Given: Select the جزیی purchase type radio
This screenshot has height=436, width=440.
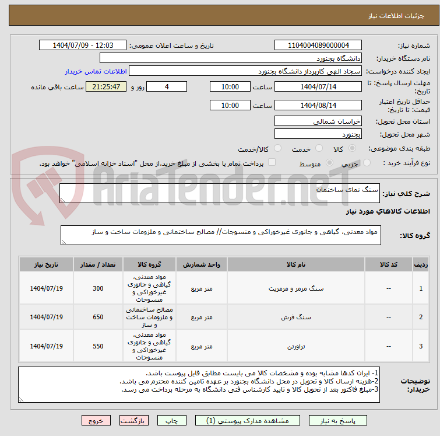Looking at the screenshot, I should click(367, 162).
